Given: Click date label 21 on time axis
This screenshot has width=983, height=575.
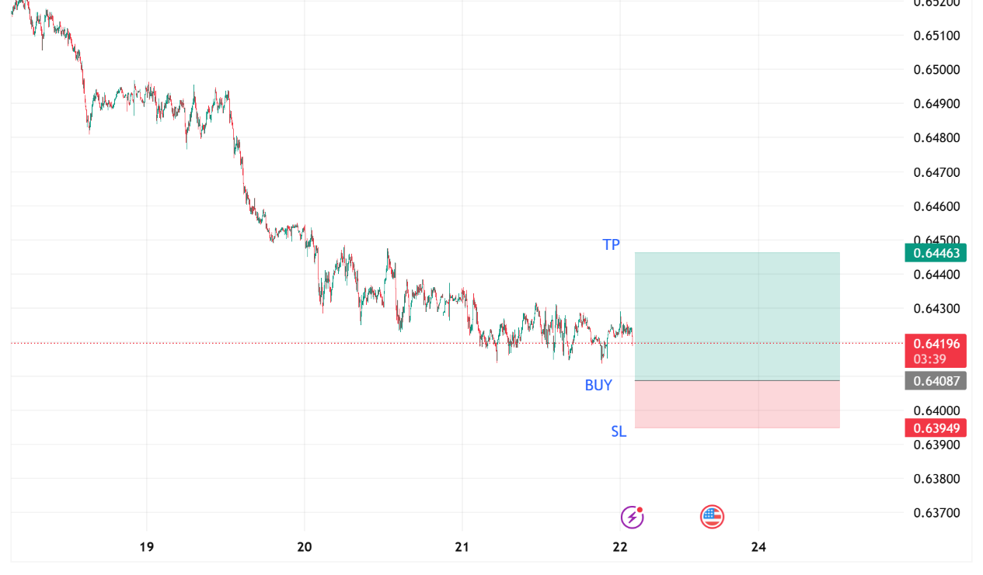Looking at the screenshot, I should 462,547.
